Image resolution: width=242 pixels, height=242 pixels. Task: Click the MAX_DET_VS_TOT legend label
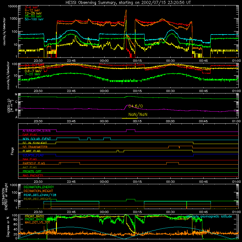37,222
